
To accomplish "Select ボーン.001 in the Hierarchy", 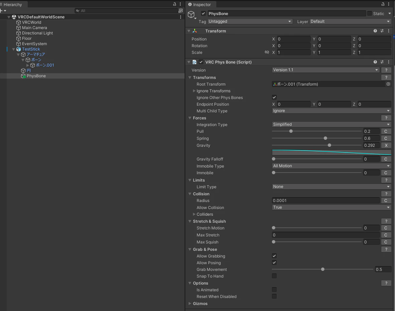I will point(45,65).
